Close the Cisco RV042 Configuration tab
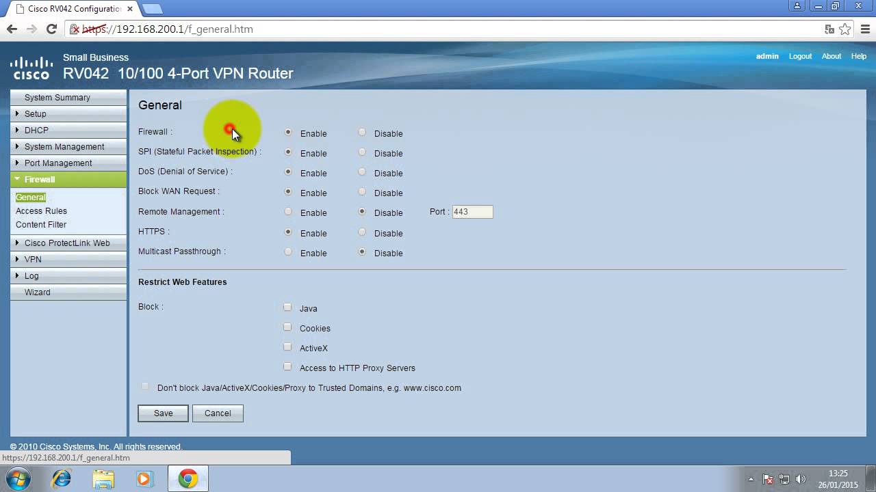The height and width of the screenshot is (492, 876). [130, 9]
